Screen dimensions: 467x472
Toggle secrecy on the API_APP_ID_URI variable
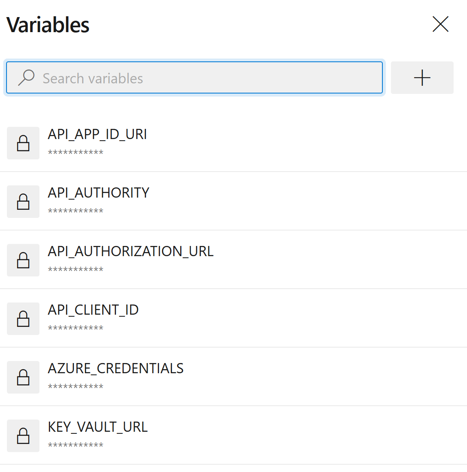[23, 143]
